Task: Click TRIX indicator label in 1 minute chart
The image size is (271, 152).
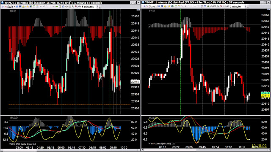Action: (x=152, y=11)
